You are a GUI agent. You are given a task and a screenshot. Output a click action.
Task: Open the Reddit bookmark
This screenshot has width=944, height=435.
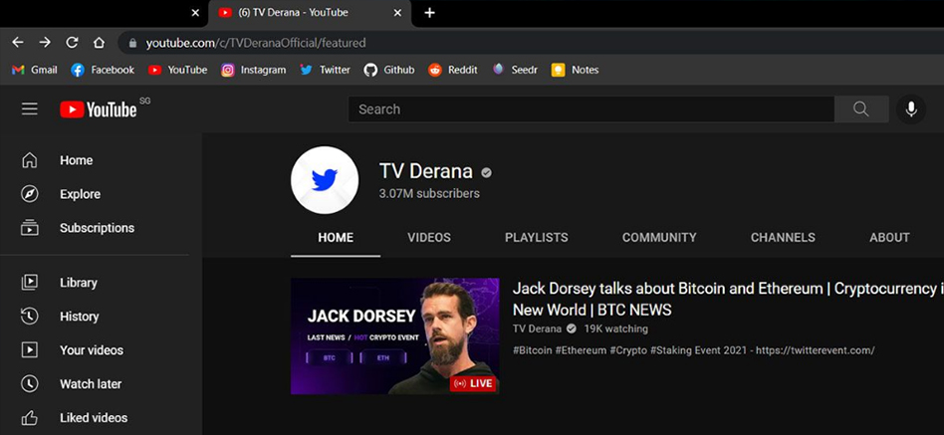[453, 70]
